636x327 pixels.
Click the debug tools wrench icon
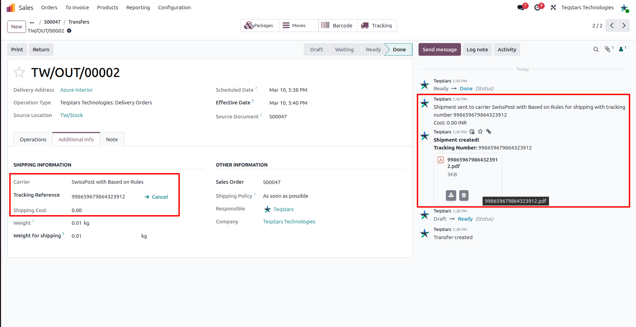[x=553, y=8]
